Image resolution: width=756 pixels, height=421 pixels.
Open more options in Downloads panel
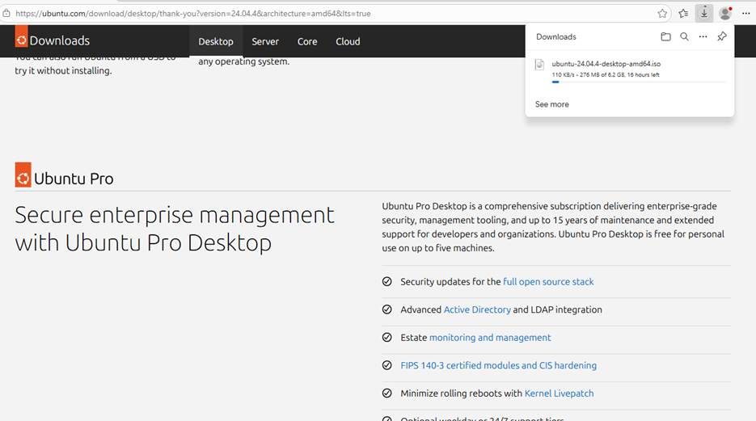(703, 37)
